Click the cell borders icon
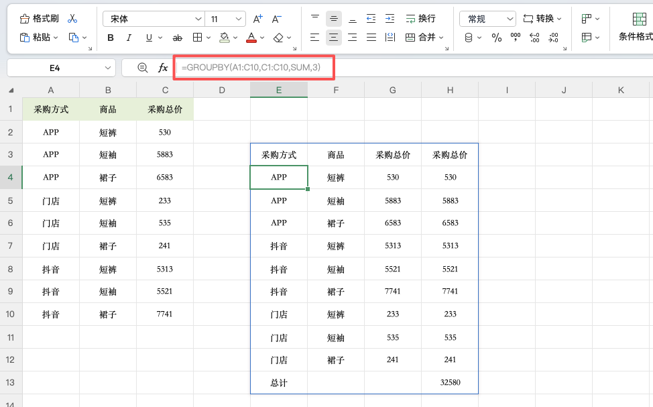653x407 pixels. [197, 38]
